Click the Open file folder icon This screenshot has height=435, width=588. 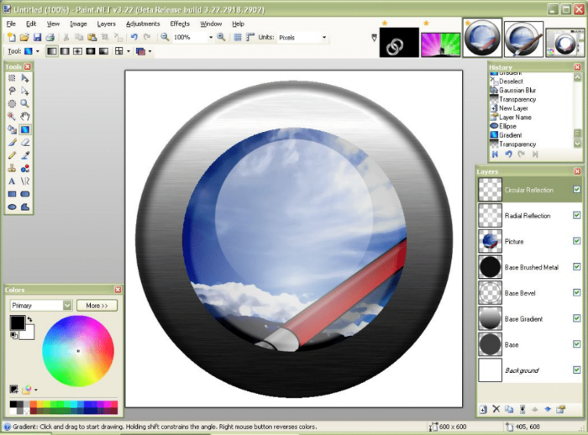[24, 37]
